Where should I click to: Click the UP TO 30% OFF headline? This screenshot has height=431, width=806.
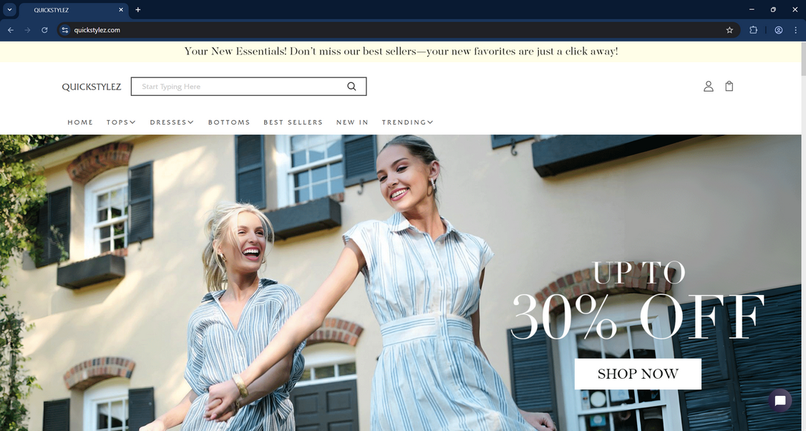coord(637,302)
